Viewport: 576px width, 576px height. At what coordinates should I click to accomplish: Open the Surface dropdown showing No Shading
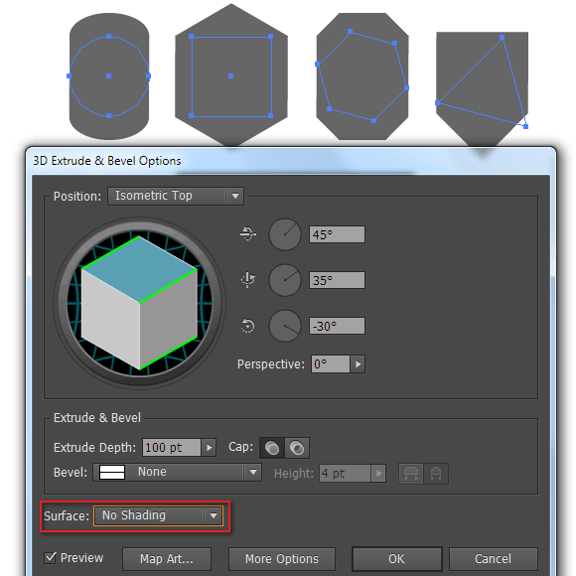tap(158, 515)
